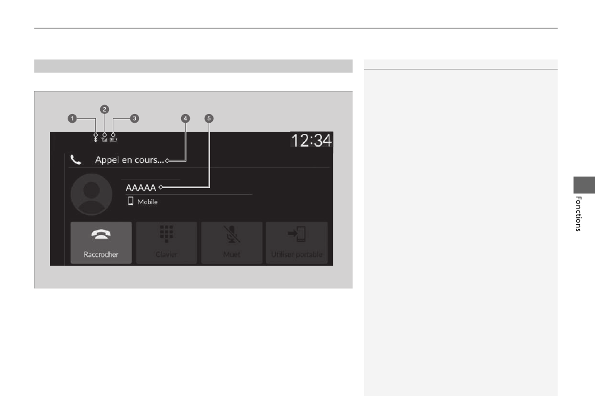This screenshot has width=595, height=419.
Task: Click the phone handset icon
Action: [x=76, y=160]
